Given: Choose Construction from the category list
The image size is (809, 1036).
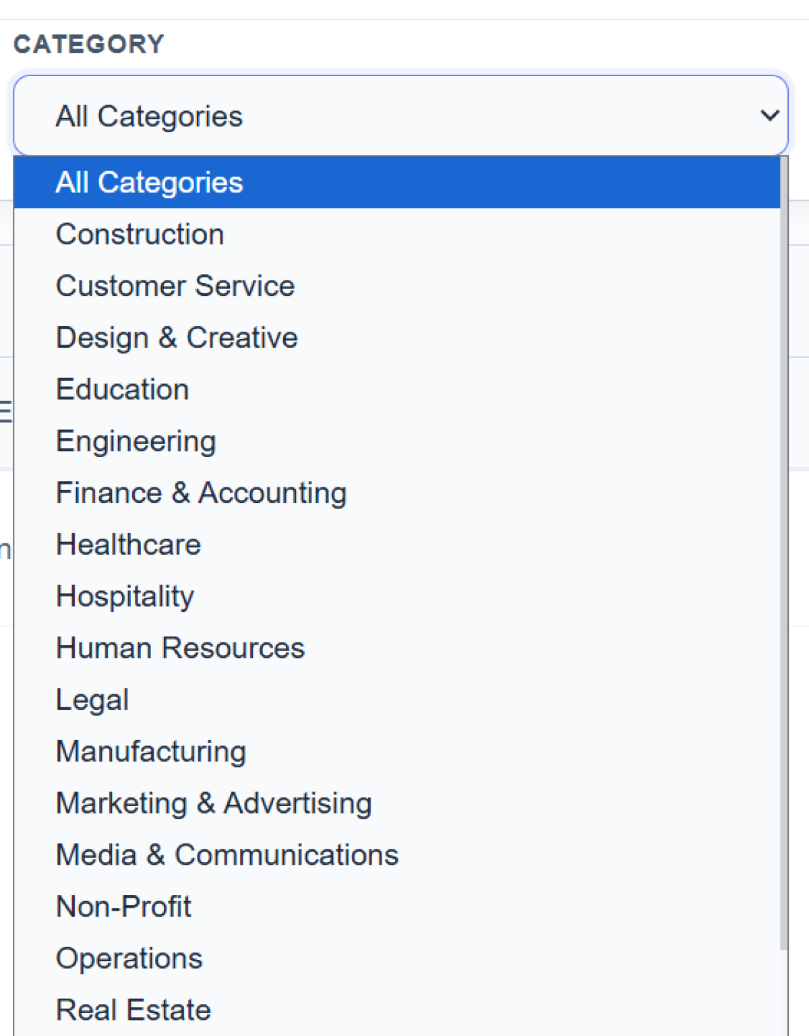Looking at the screenshot, I should tap(396, 235).
